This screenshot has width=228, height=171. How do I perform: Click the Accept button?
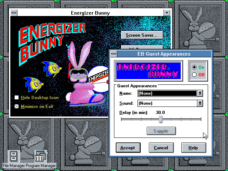[x=128, y=148]
